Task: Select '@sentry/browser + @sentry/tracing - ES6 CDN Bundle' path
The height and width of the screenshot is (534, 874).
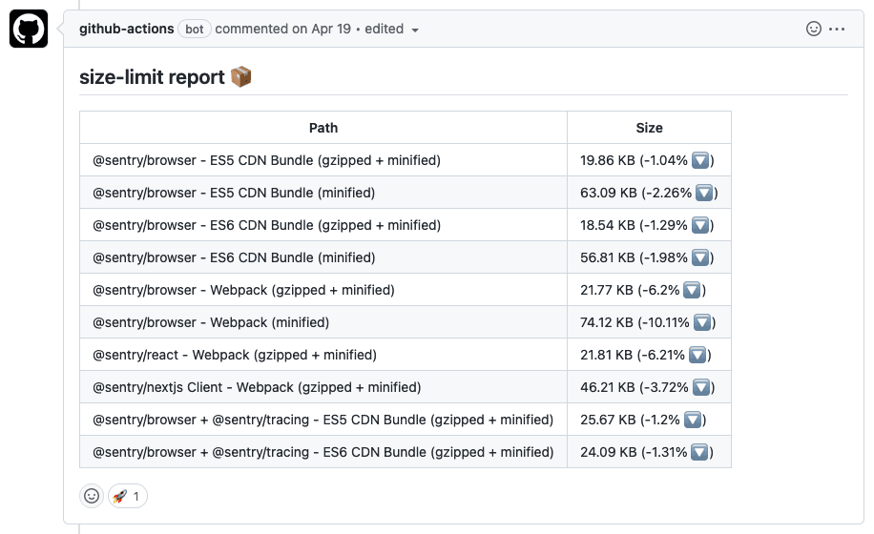Action: click(x=323, y=452)
